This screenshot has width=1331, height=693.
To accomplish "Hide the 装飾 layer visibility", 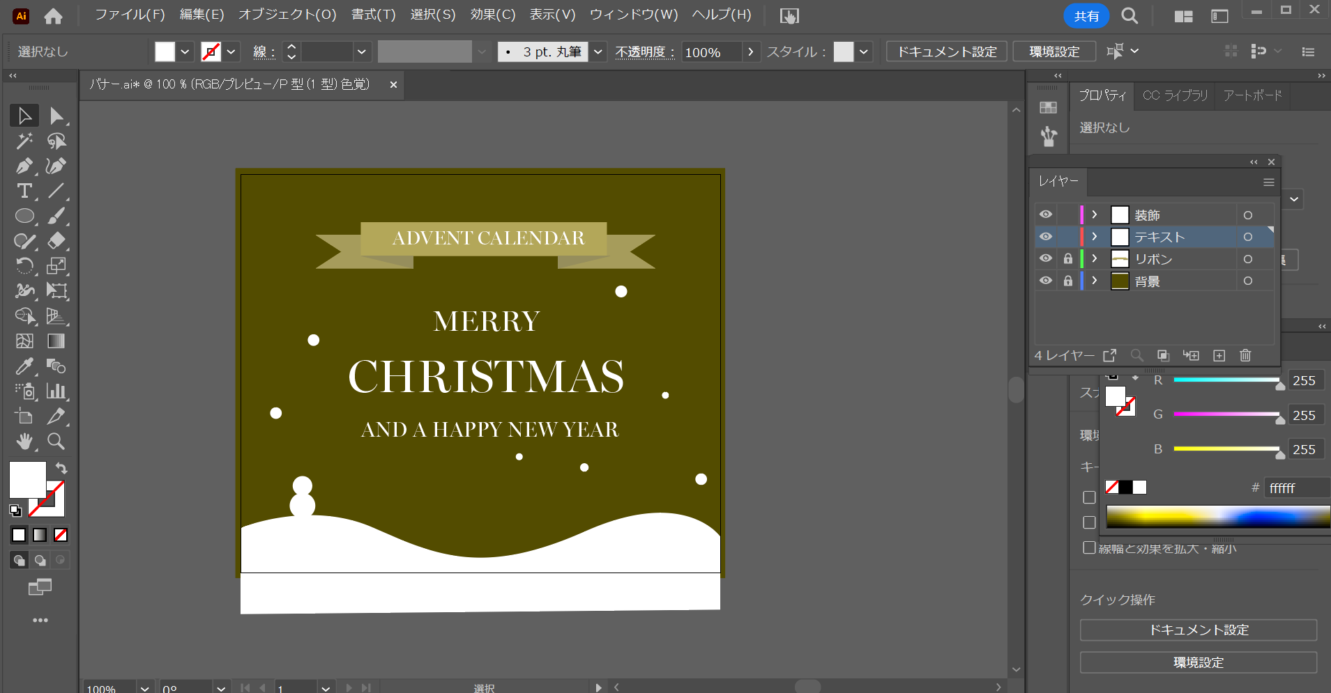I will coord(1046,215).
